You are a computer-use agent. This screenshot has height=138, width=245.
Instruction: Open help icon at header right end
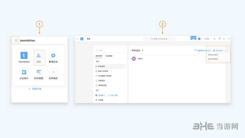click(x=229, y=39)
